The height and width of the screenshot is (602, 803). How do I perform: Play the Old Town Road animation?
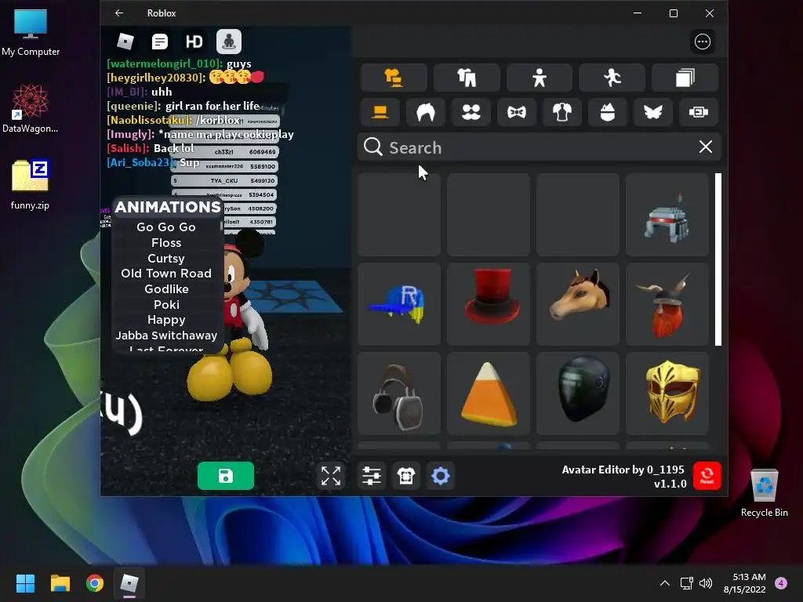coord(166,274)
